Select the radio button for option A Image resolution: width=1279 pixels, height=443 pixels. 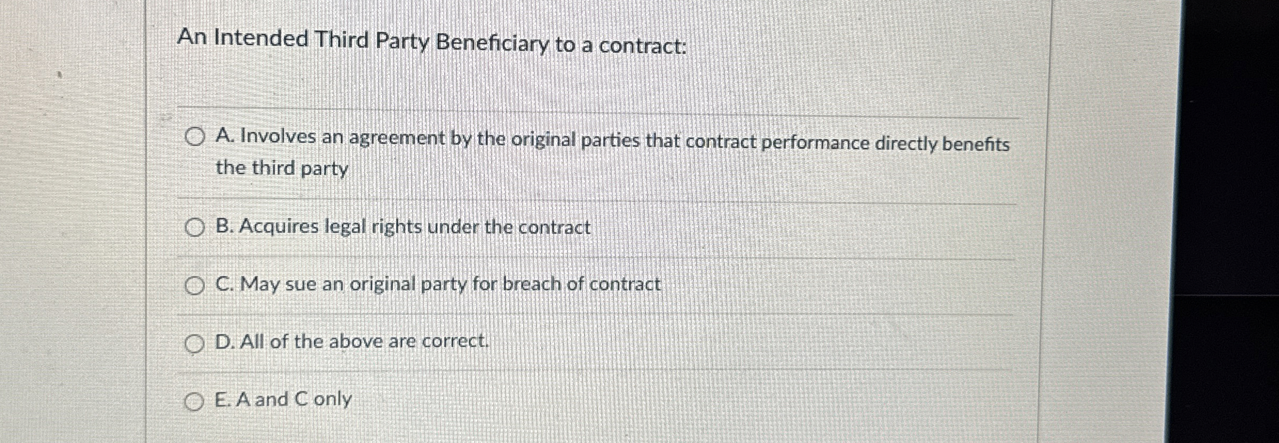point(195,138)
